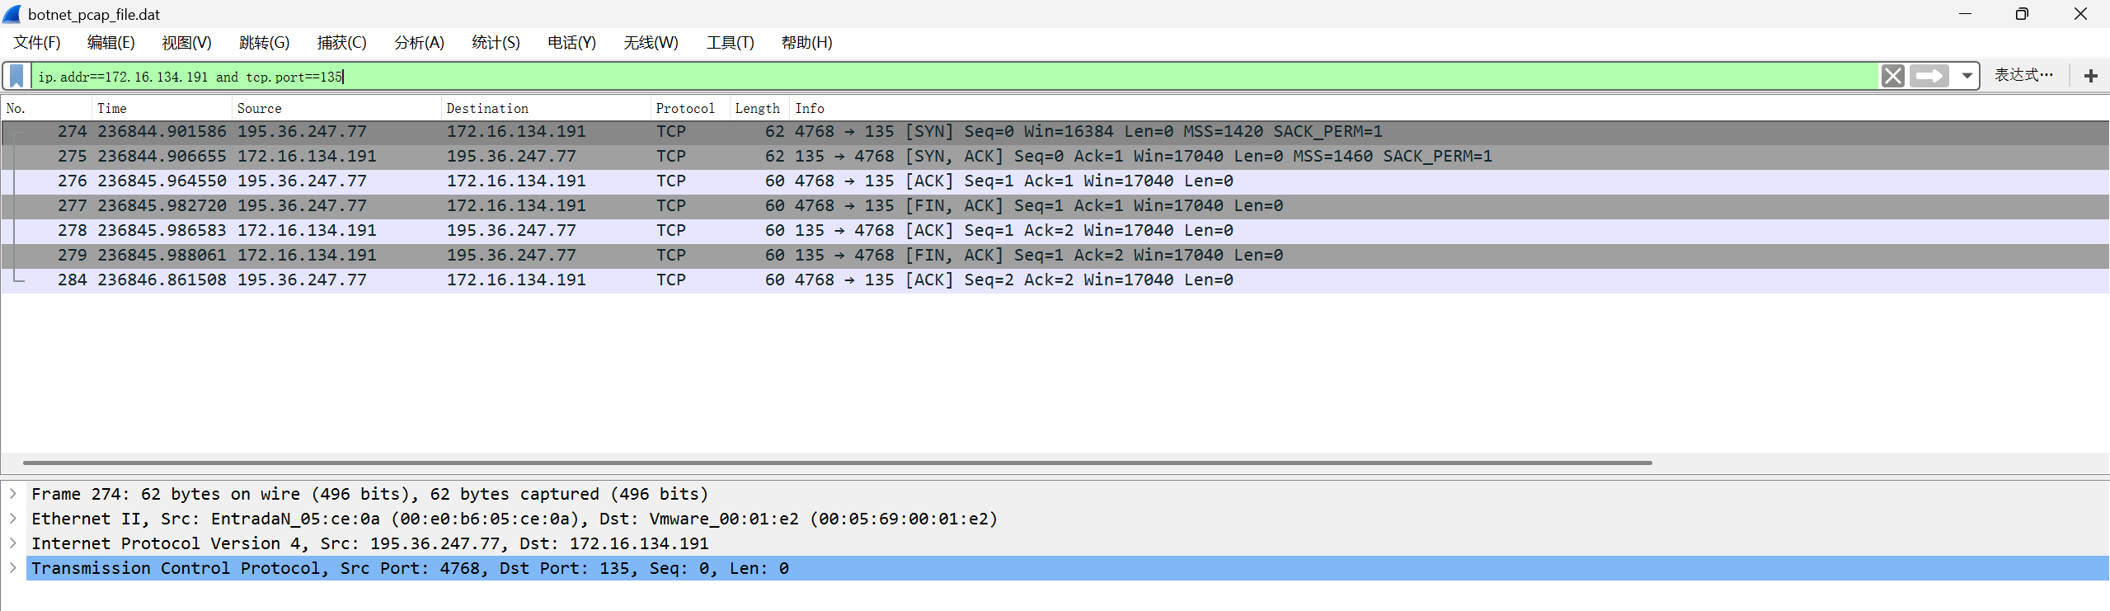The height and width of the screenshot is (611, 2110).
Task: Expand the Ethernet II details node
Action: coord(13,519)
